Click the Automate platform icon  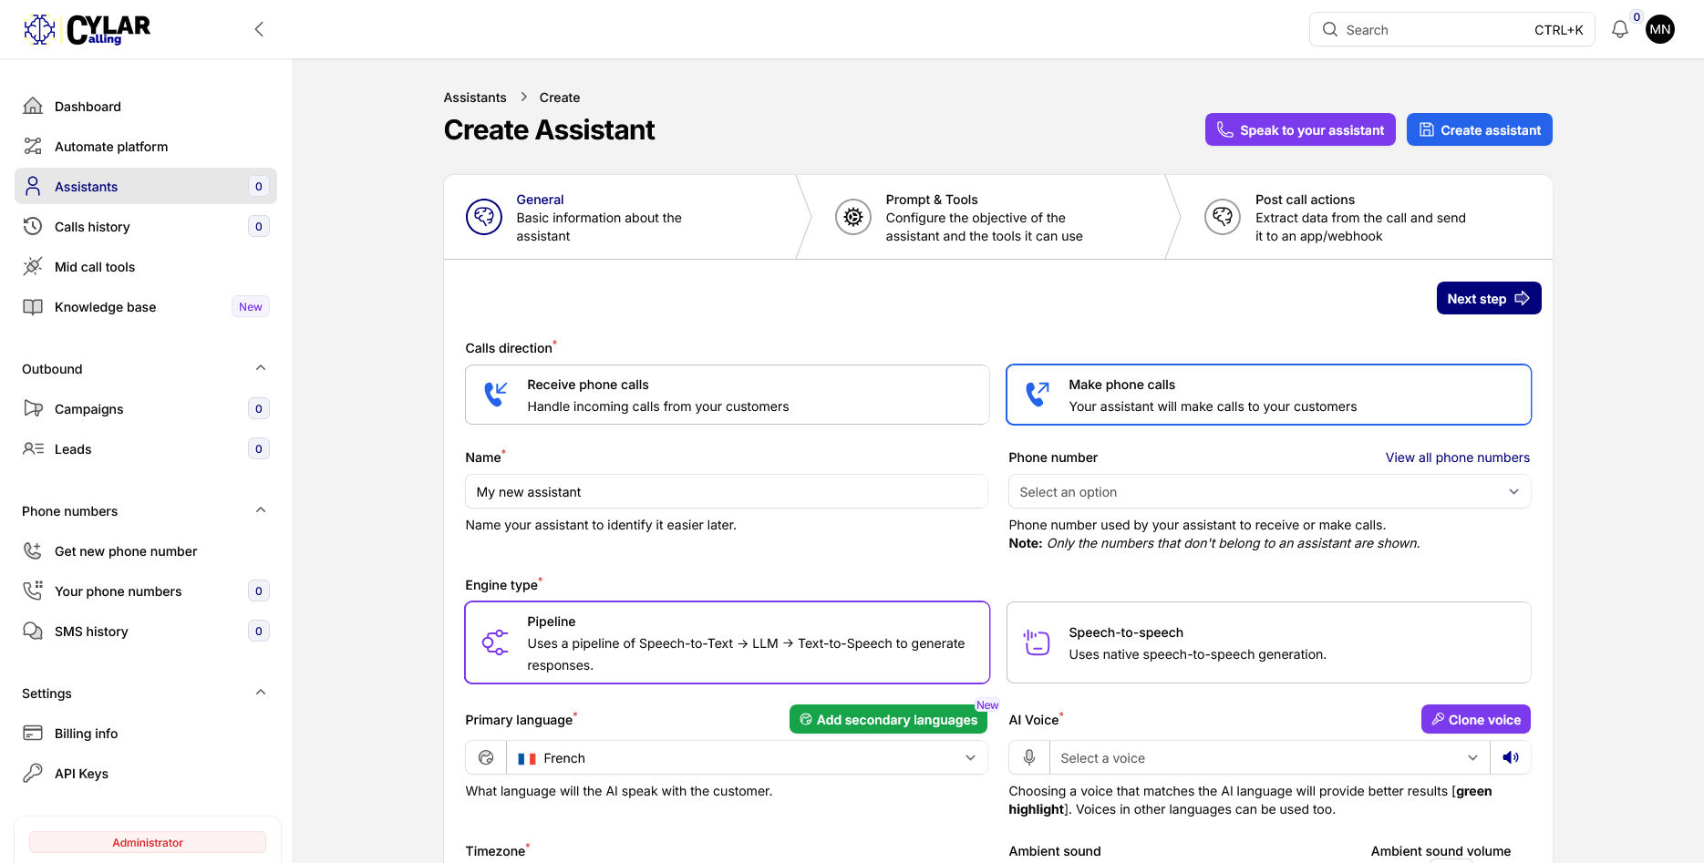click(x=33, y=146)
